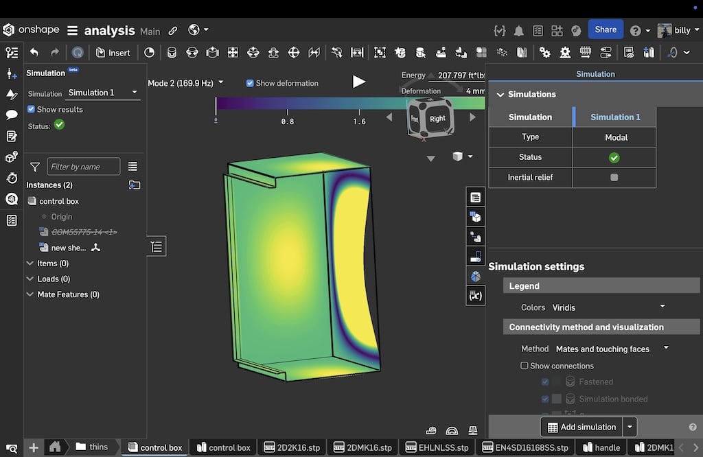Open the EHLNLSS.stp tab
The height and width of the screenshot is (457, 703).
point(437,447)
